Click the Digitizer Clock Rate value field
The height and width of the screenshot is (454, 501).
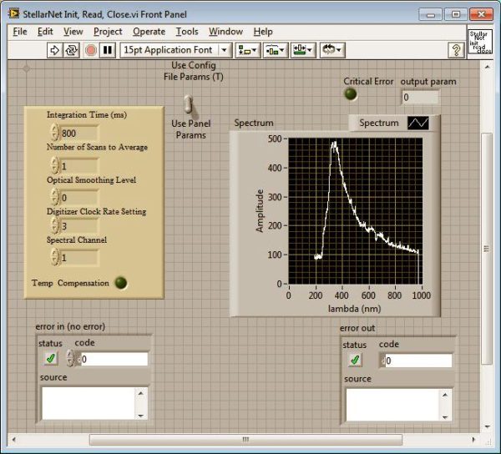79,226
